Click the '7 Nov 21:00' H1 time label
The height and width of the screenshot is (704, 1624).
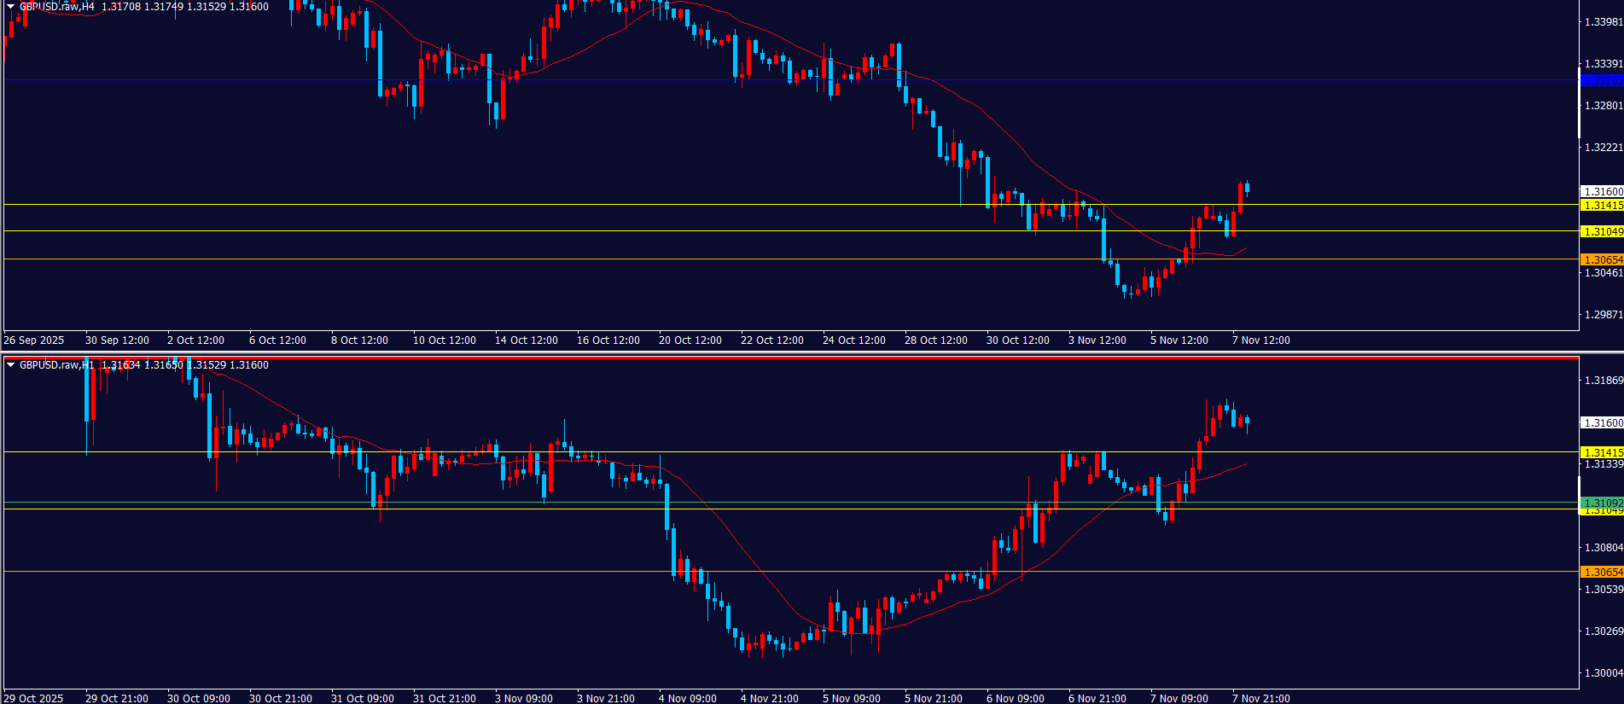pyautogui.click(x=1260, y=699)
